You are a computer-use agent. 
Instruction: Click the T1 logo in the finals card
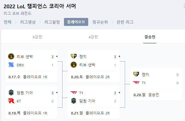click(136, 83)
